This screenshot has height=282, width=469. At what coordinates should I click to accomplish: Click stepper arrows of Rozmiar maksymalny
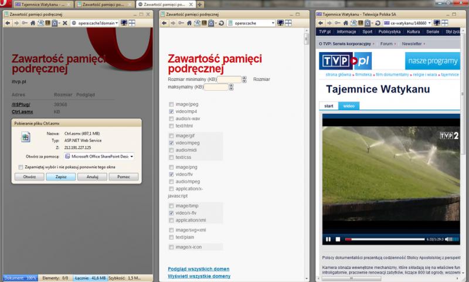click(231, 87)
